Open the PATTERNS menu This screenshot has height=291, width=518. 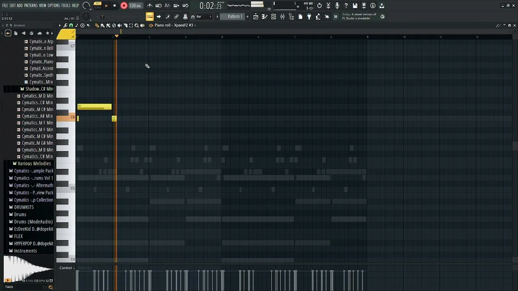pos(31,5)
